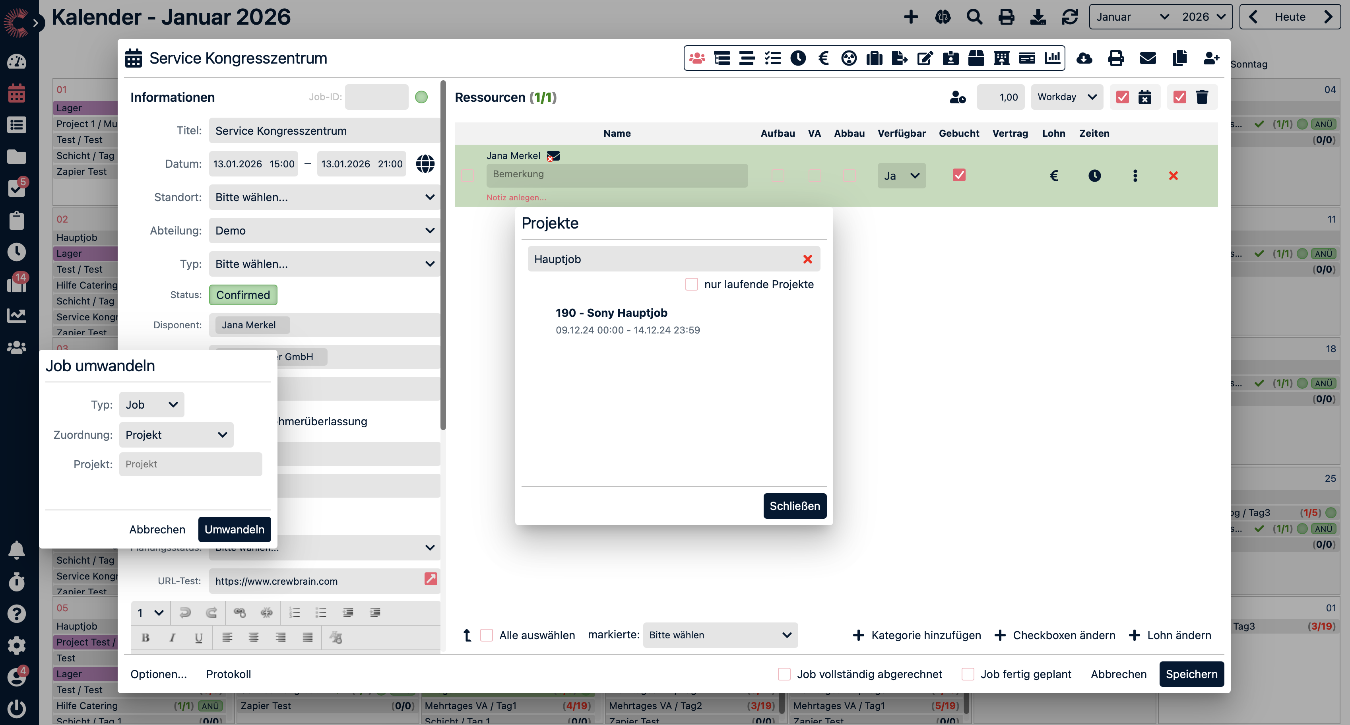The width and height of the screenshot is (1350, 725).
Task: Select project 190 - Sony Hauptjob
Action: tap(611, 313)
